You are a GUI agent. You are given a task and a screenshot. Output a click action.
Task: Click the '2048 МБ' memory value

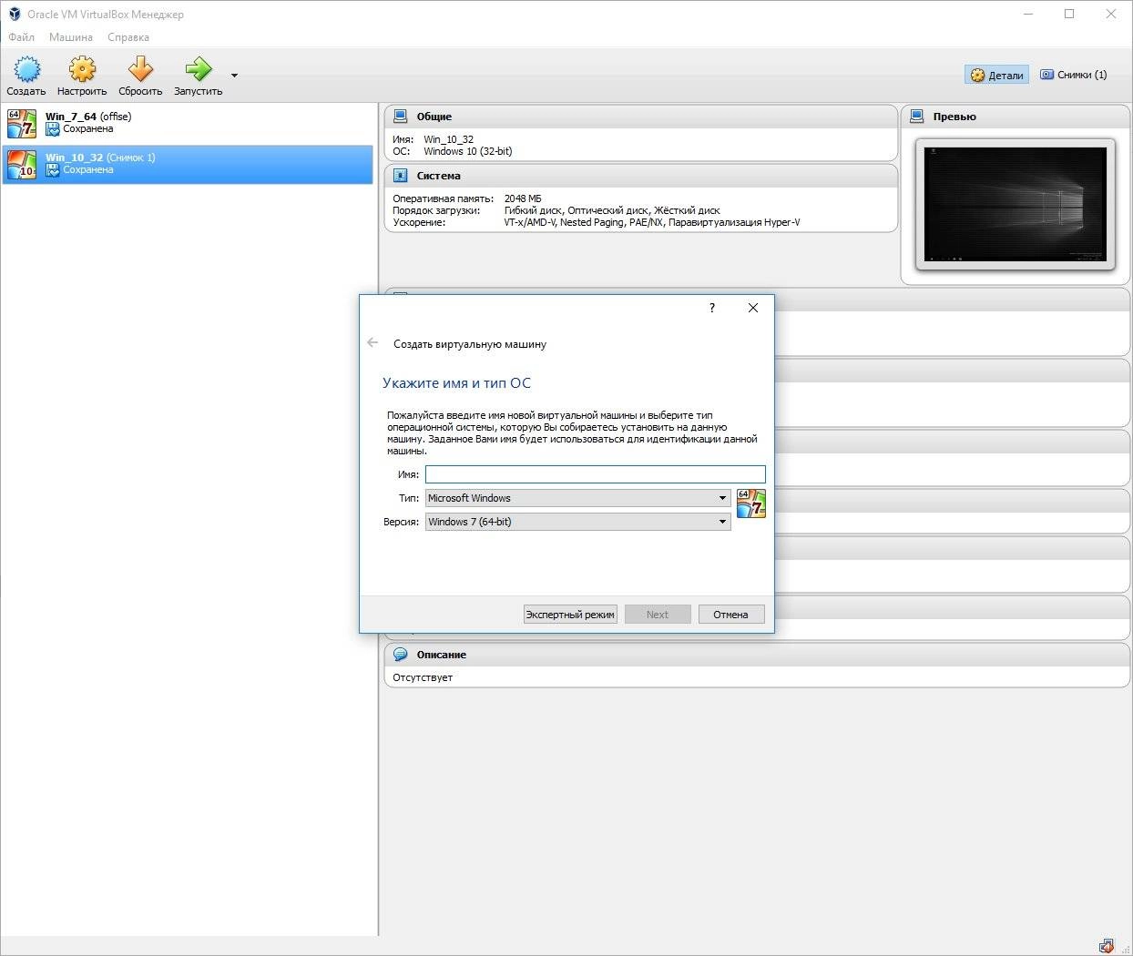point(523,198)
